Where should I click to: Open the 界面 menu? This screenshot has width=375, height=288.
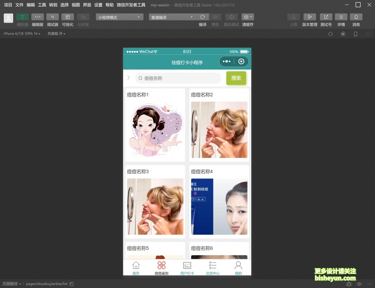click(87, 5)
